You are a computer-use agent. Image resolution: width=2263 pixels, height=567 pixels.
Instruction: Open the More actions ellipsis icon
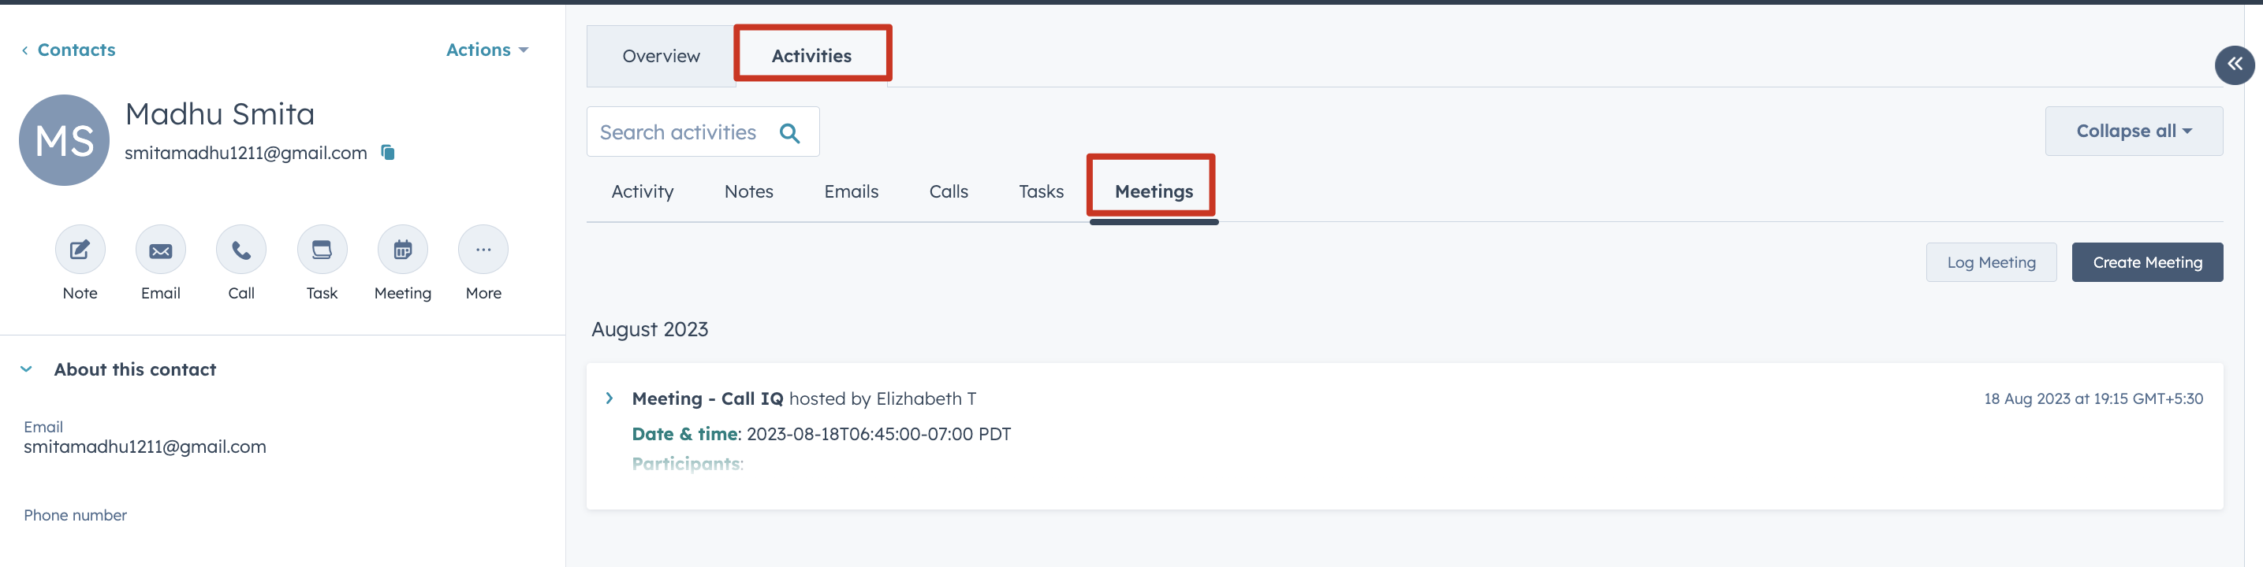coord(483,250)
